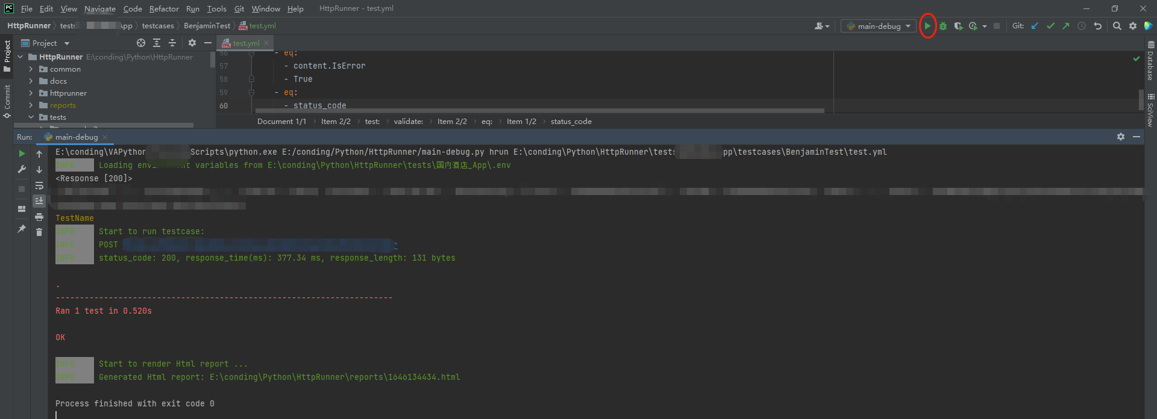Expand the reports folder
The image size is (1157, 419).
pyautogui.click(x=31, y=105)
